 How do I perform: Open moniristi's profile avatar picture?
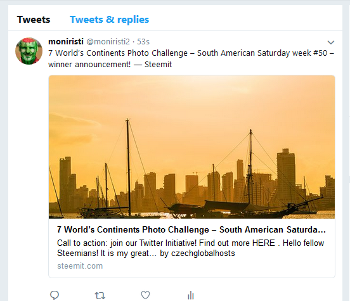coord(29,51)
